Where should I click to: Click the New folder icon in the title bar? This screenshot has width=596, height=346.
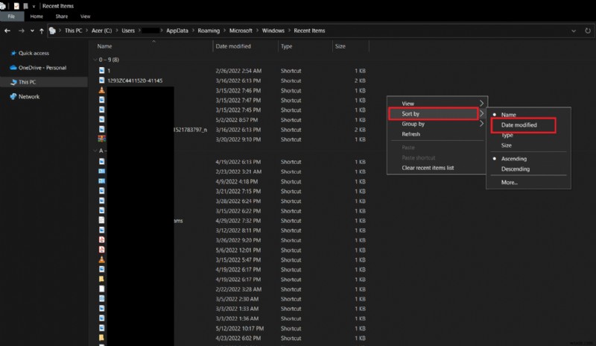click(x=25, y=6)
